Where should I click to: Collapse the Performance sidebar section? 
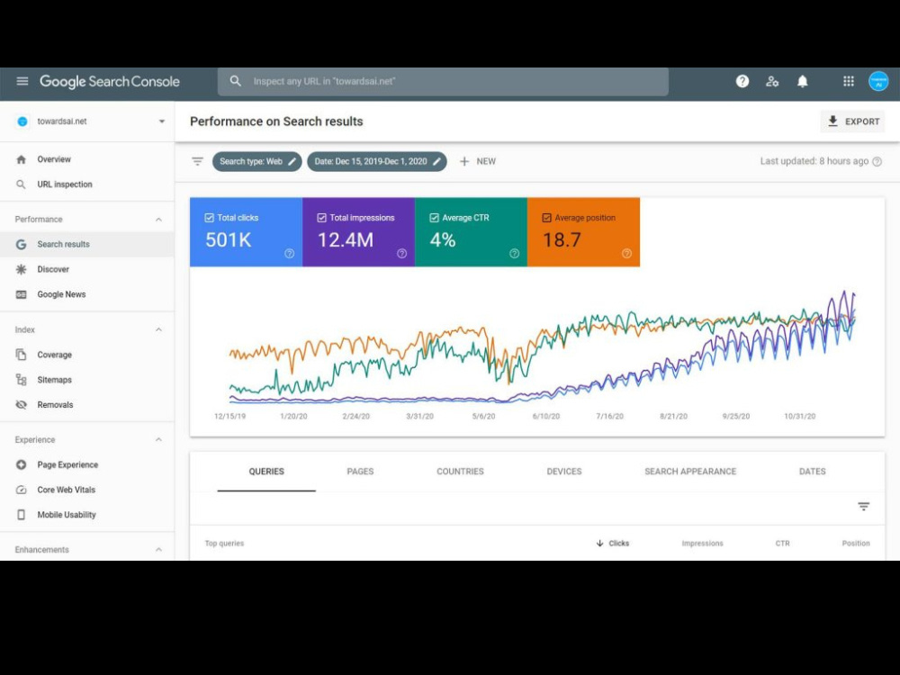click(158, 220)
